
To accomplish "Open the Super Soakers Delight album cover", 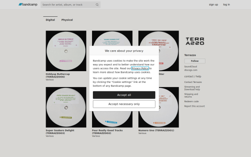I will [66, 107].
